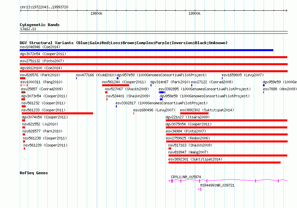Click the Cytogenetic Bands track title
Image resolution: width=297 pixels, height=208 pixels.
click(40, 25)
